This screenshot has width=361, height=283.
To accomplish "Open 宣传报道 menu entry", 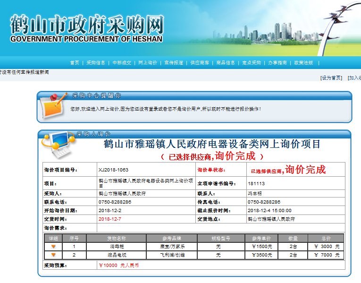I will pos(174,63).
